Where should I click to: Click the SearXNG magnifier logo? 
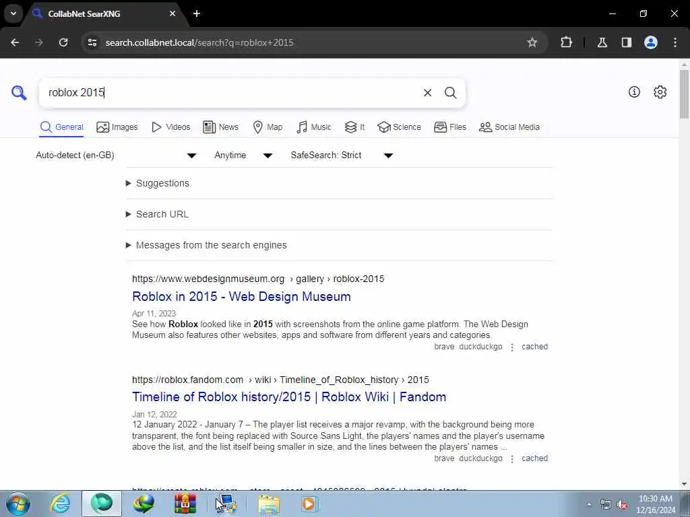click(x=19, y=93)
